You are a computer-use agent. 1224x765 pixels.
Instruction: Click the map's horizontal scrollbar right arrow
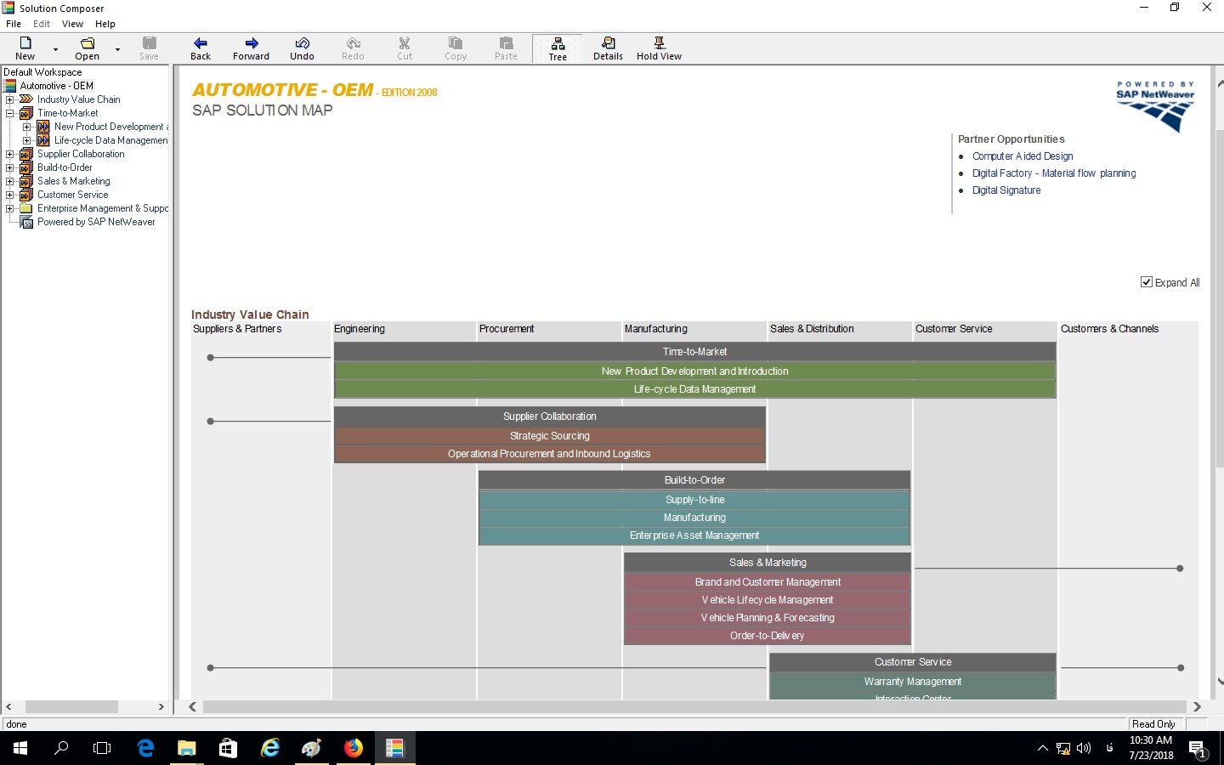[x=1197, y=707]
